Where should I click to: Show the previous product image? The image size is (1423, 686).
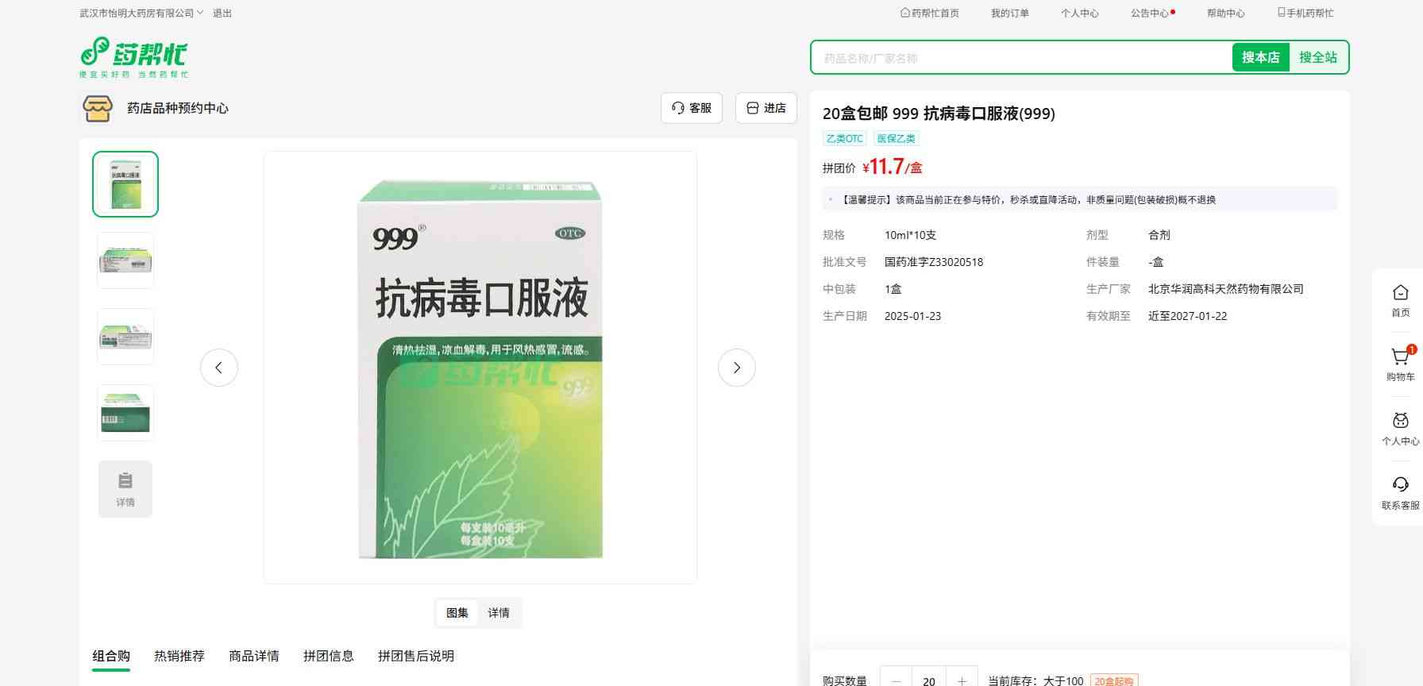pyautogui.click(x=219, y=368)
